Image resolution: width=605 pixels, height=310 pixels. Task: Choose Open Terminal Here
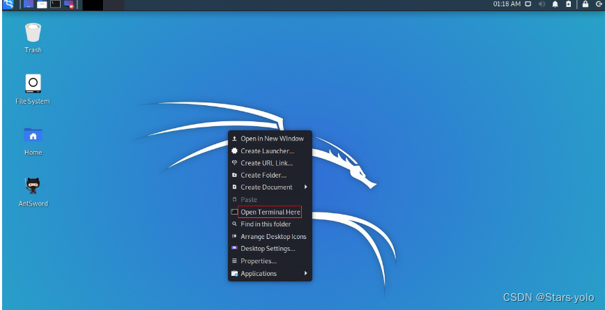(270, 212)
